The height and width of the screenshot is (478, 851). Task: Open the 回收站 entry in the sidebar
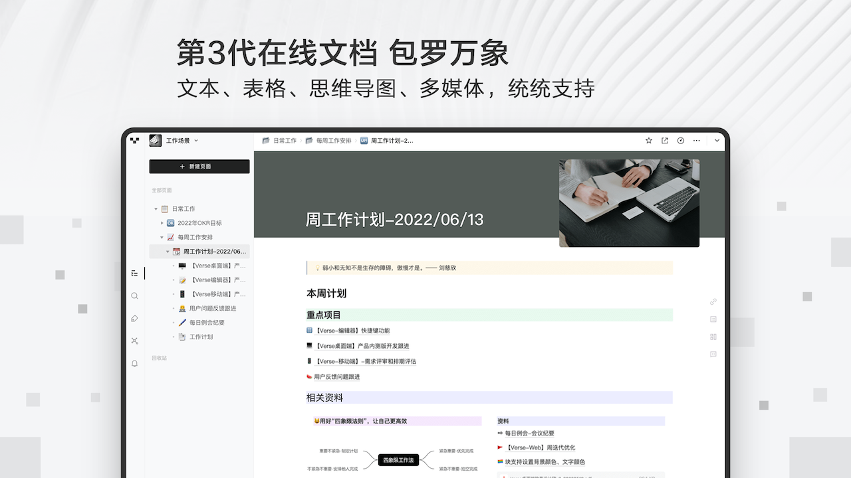[160, 358]
